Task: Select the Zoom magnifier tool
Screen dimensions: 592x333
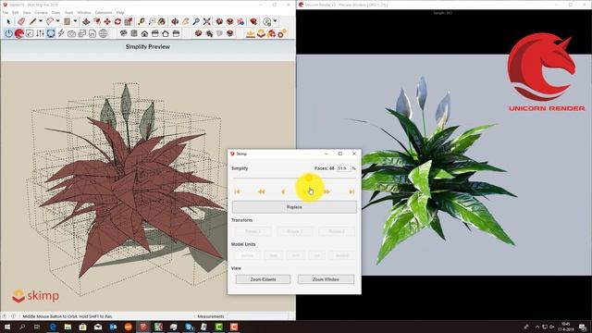Action: [196, 21]
